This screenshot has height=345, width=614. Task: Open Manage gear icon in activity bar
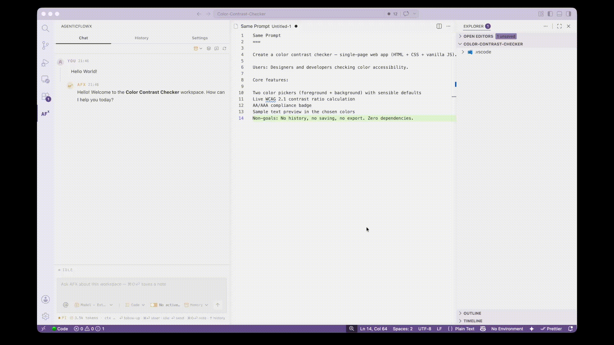coord(45,316)
